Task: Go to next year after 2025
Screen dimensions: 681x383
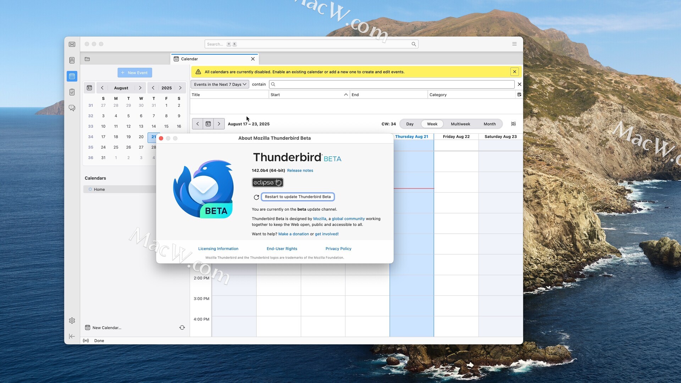Action: (x=180, y=88)
